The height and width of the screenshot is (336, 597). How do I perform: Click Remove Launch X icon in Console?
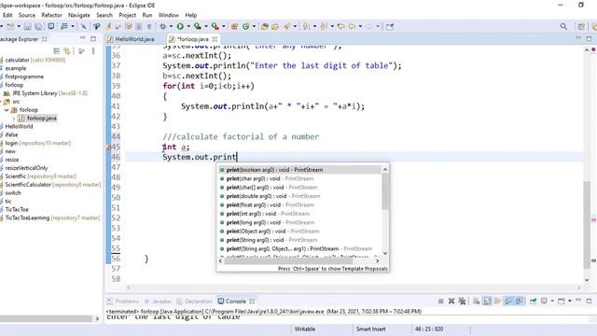pyautogui.click(x=451, y=301)
